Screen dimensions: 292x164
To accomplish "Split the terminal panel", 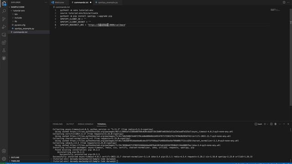I will (x=271, y=124).
